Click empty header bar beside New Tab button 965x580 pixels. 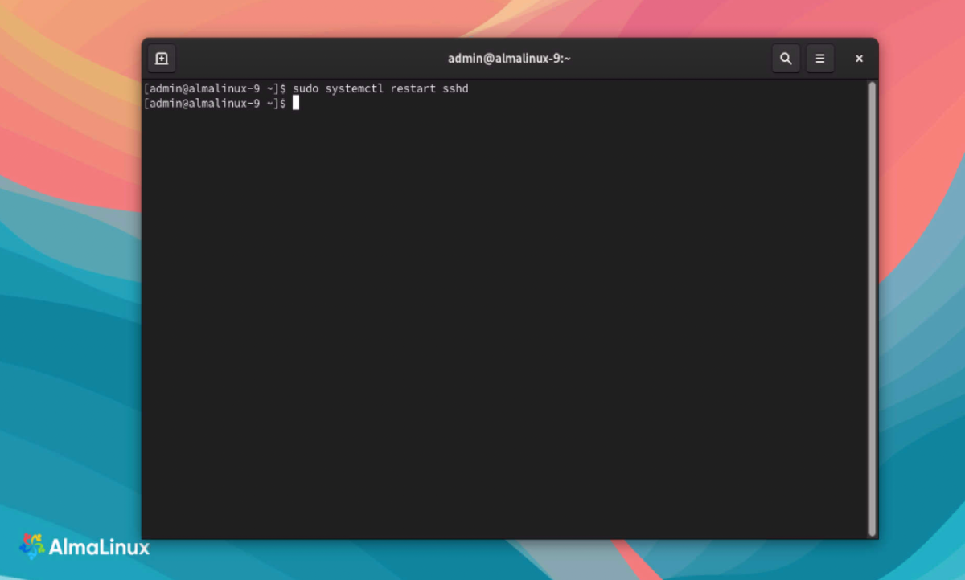[x=306, y=59]
